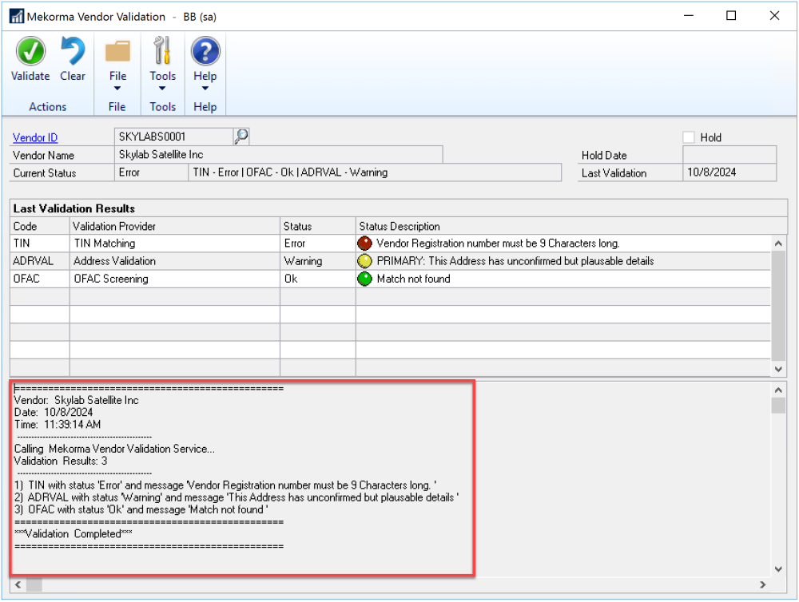Click log panel scroll left arrow

[x=18, y=584]
